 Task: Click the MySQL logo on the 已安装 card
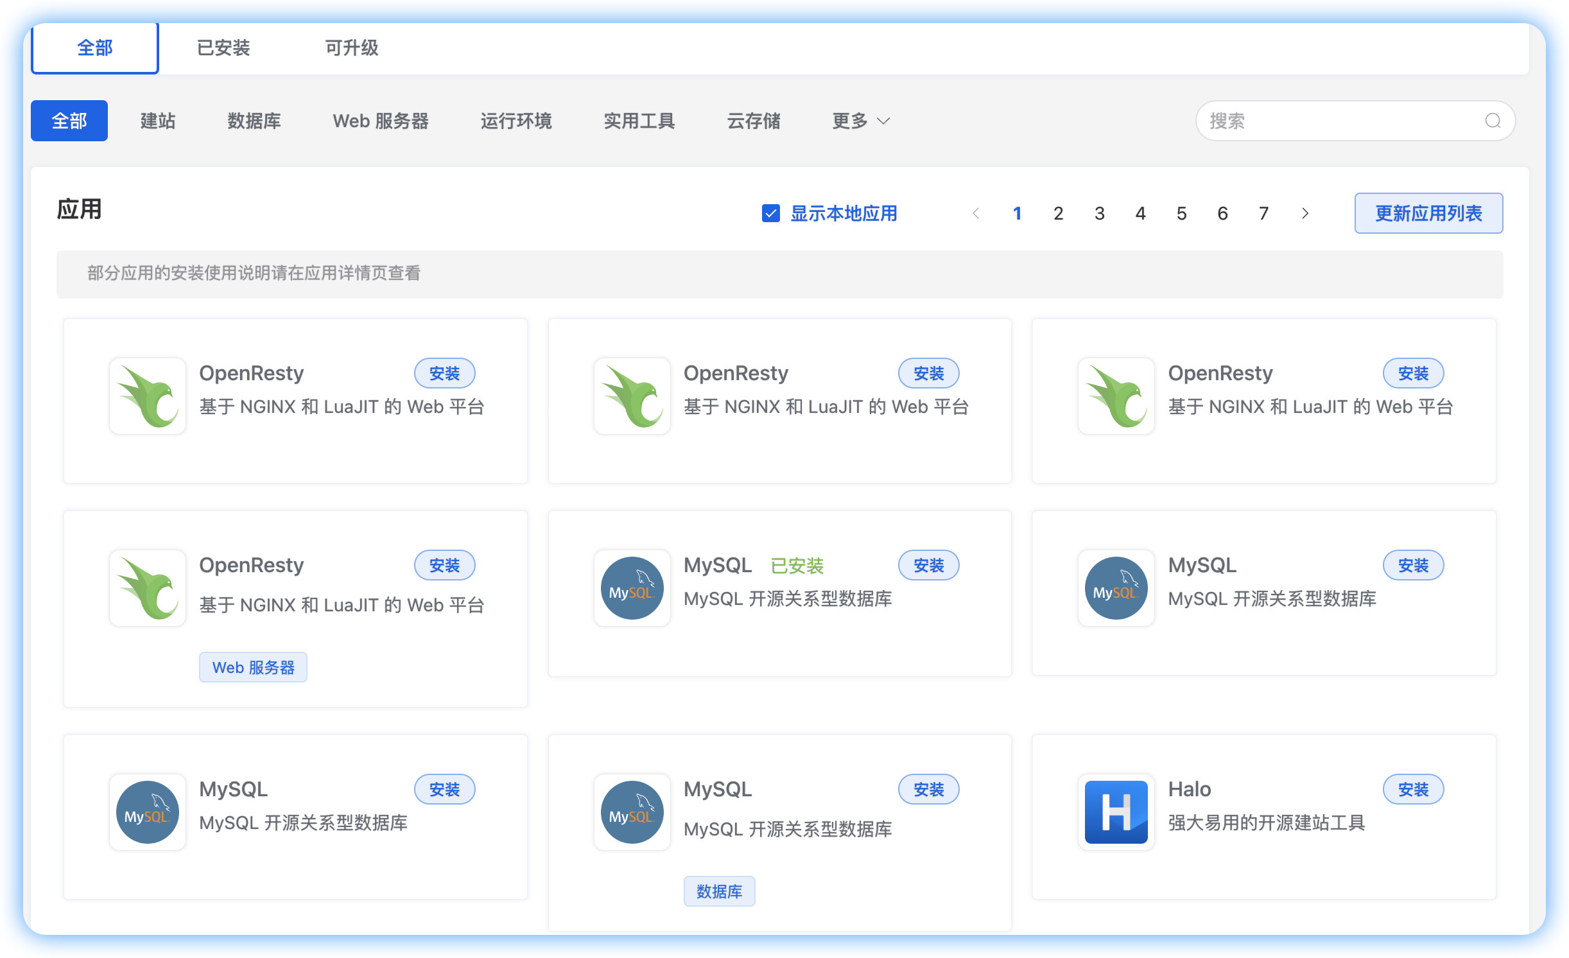pyautogui.click(x=632, y=588)
